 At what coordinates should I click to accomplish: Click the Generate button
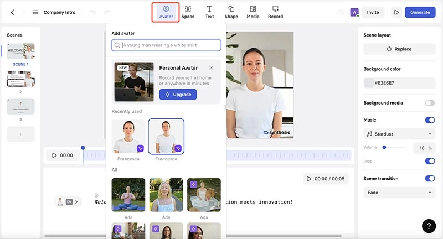tap(420, 12)
